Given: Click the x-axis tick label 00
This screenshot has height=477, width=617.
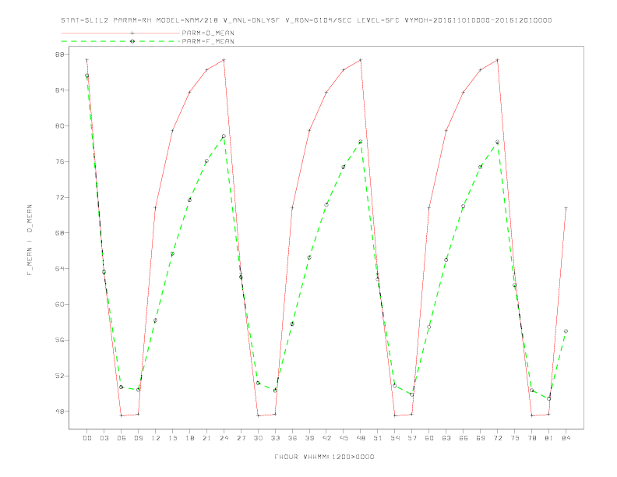Looking at the screenshot, I should pos(87,438).
